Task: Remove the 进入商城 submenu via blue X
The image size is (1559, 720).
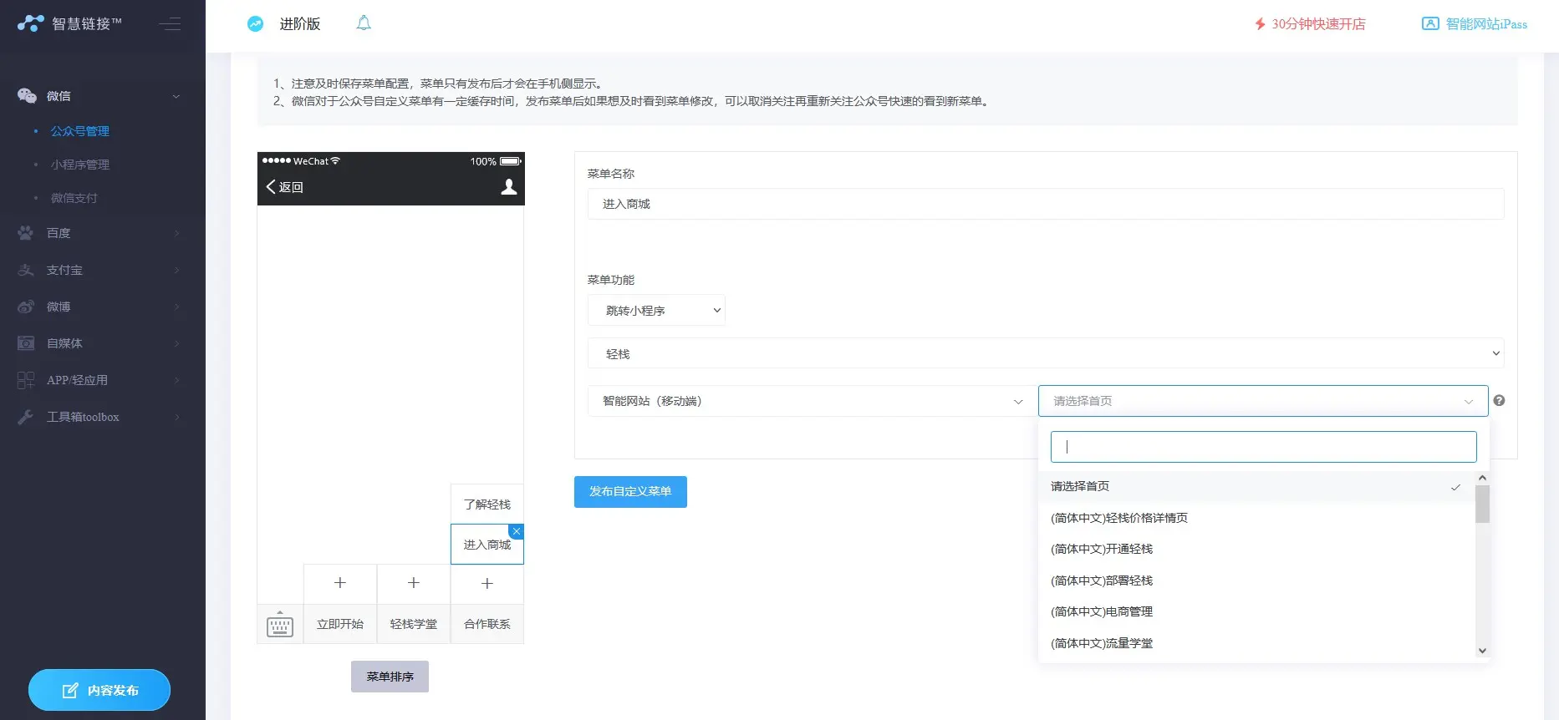Action: (x=517, y=531)
